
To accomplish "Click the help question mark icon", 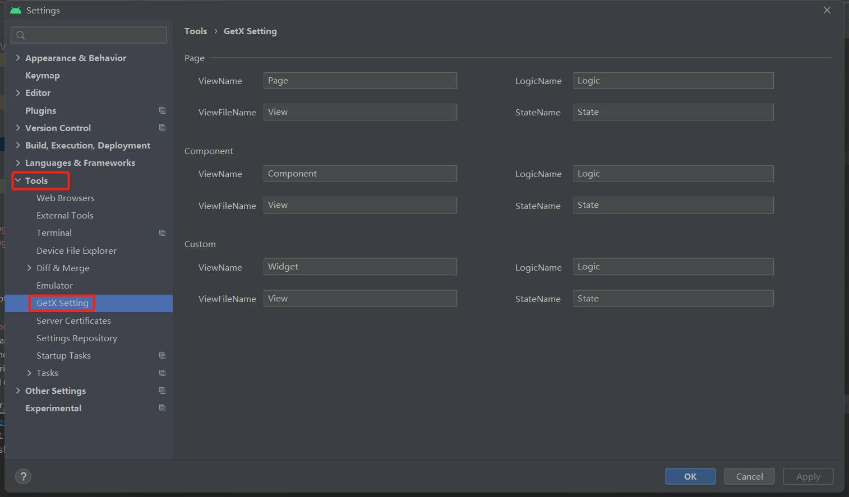I will 23,476.
